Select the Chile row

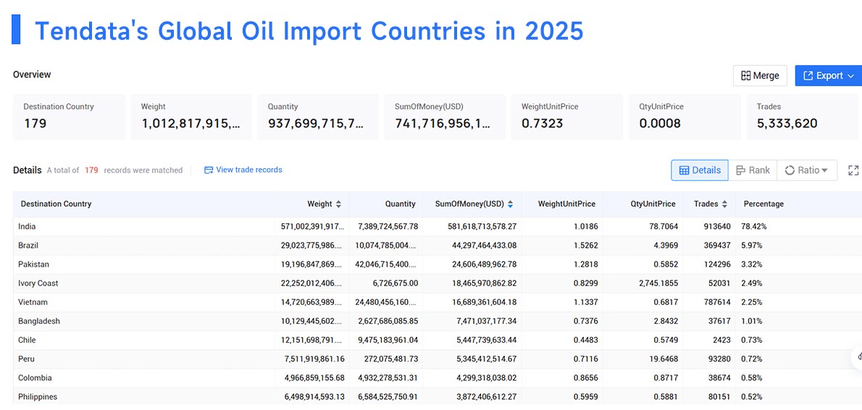click(x=438, y=340)
